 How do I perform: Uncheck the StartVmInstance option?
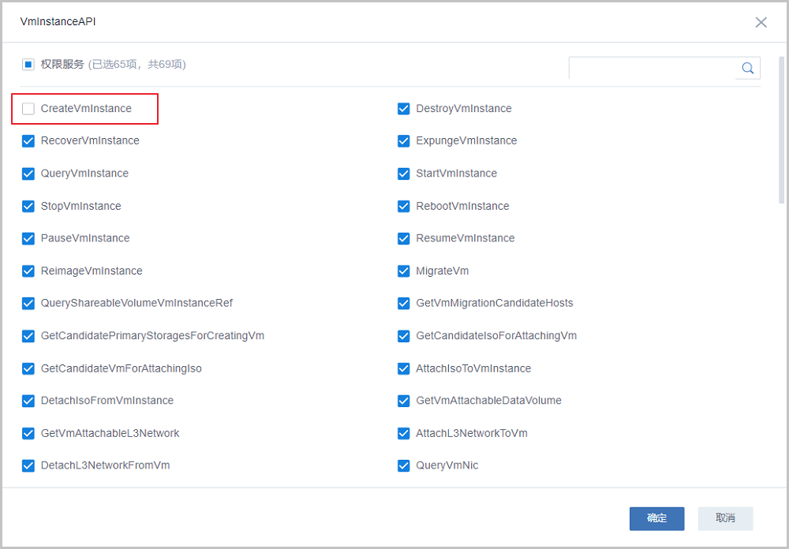404,174
